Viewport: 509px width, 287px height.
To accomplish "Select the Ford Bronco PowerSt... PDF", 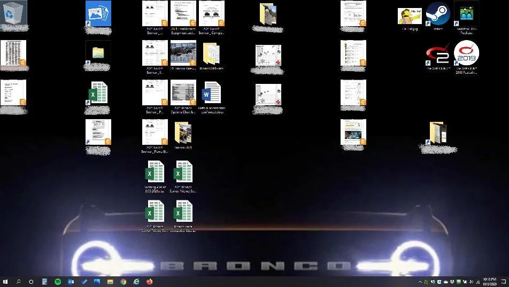I will tap(155, 136).
